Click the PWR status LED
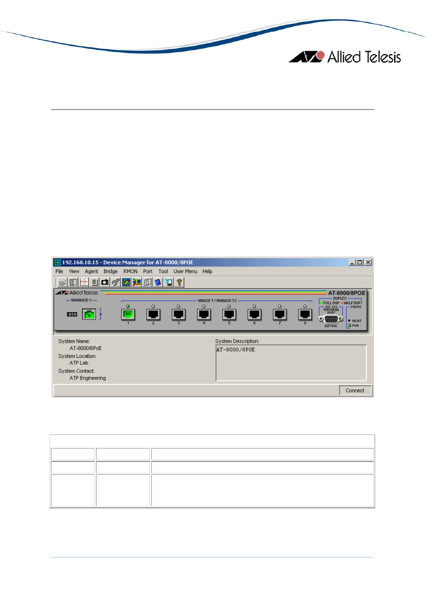Screen dimensions: 426x603 coord(349,326)
